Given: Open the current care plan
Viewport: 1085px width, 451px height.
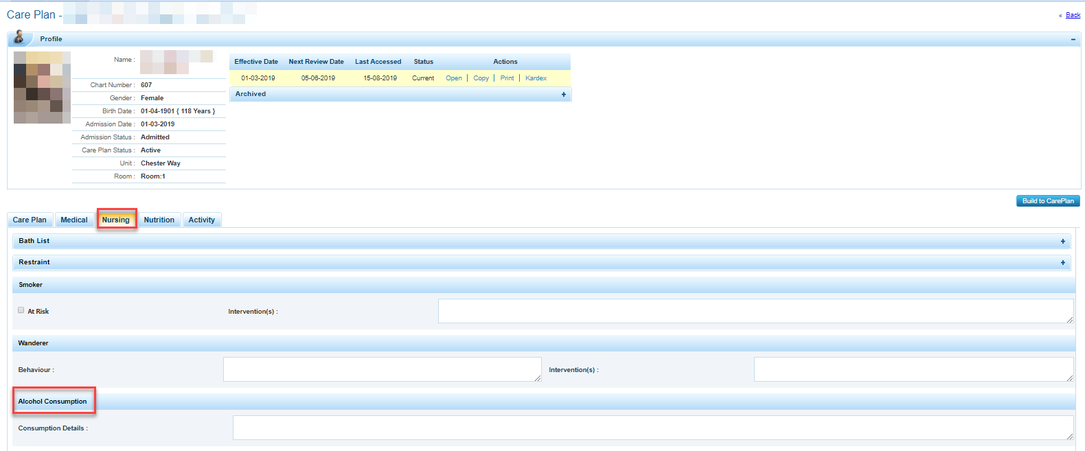Looking at the screenshot, I should (x=454, y=78).
